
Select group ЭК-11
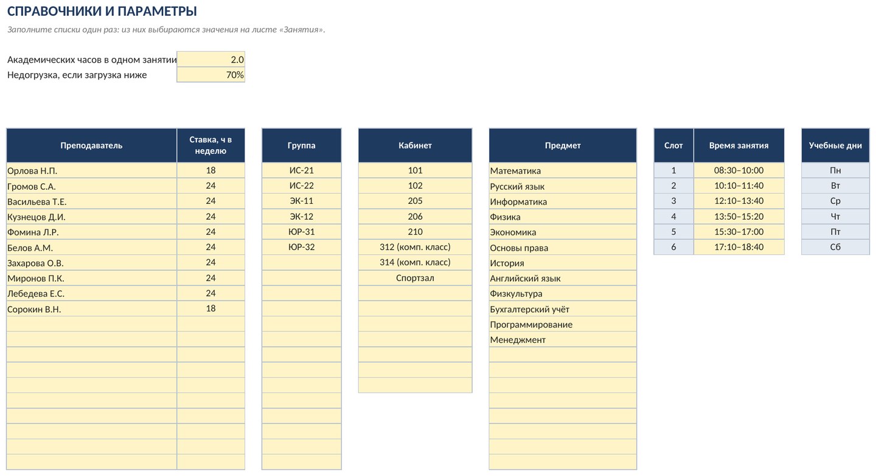click(x=302, y=201)
